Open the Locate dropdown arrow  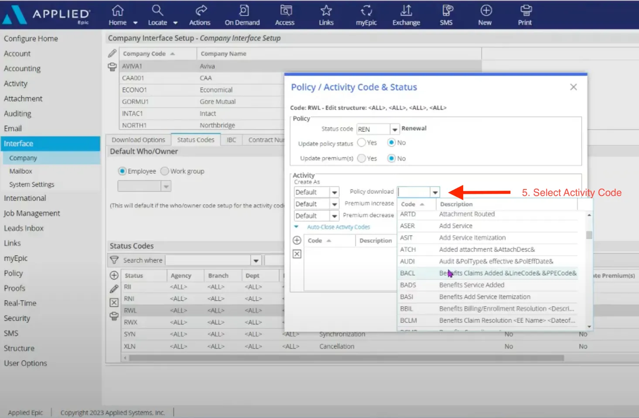(175, 23)
